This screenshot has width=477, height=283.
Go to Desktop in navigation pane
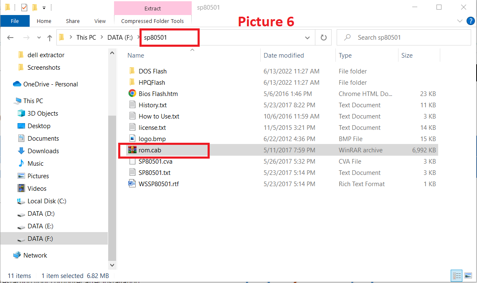pos(34,126)
